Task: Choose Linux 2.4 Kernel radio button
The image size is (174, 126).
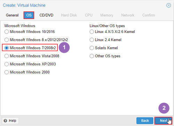Action: pos(92,40)
